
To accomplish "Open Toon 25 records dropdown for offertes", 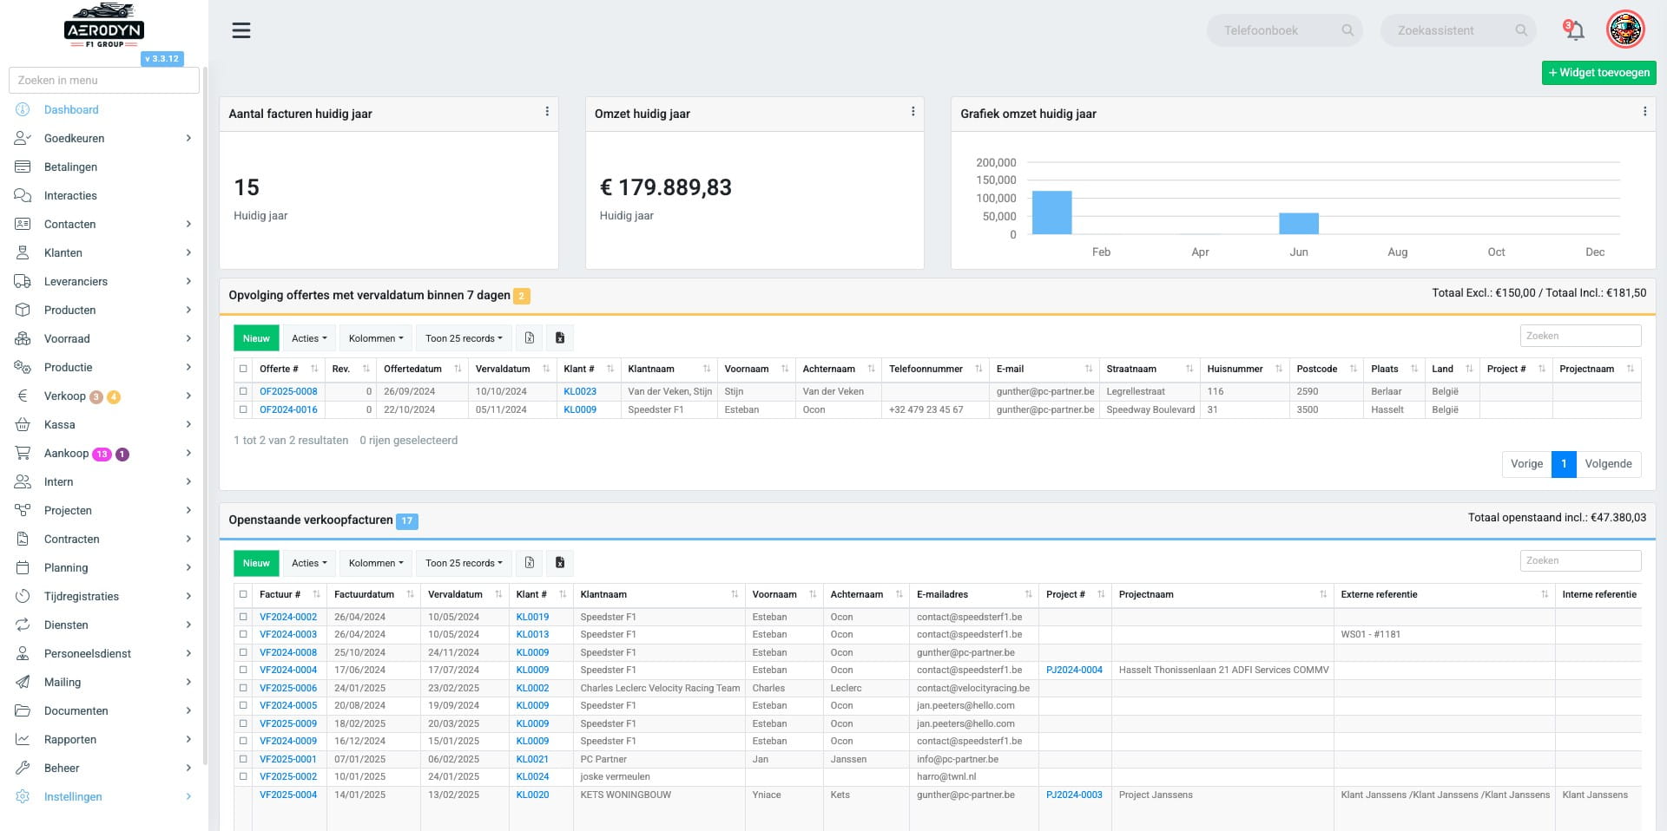I will coord(464,338).
